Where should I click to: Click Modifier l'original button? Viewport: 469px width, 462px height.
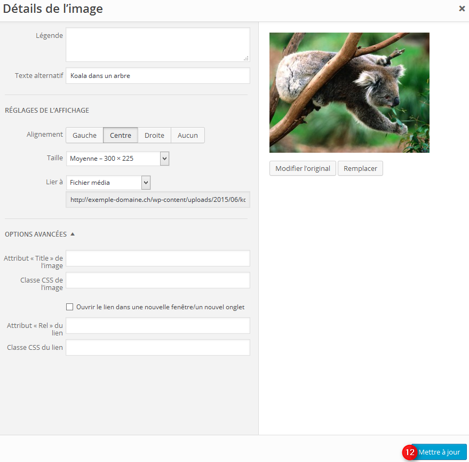(x=303, y=168)
